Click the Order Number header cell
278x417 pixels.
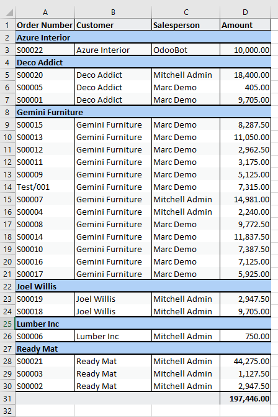point(45,25)
